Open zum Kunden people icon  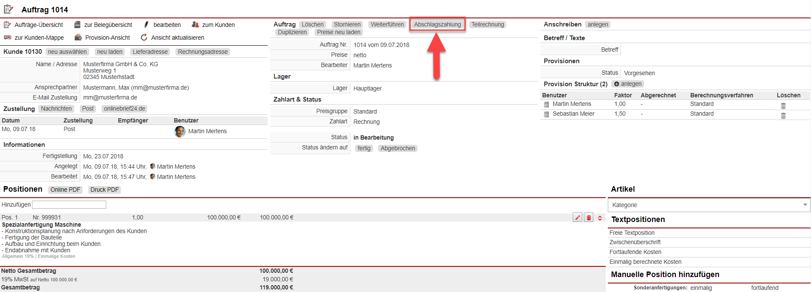pyautogui.click(x=195, y=25)
